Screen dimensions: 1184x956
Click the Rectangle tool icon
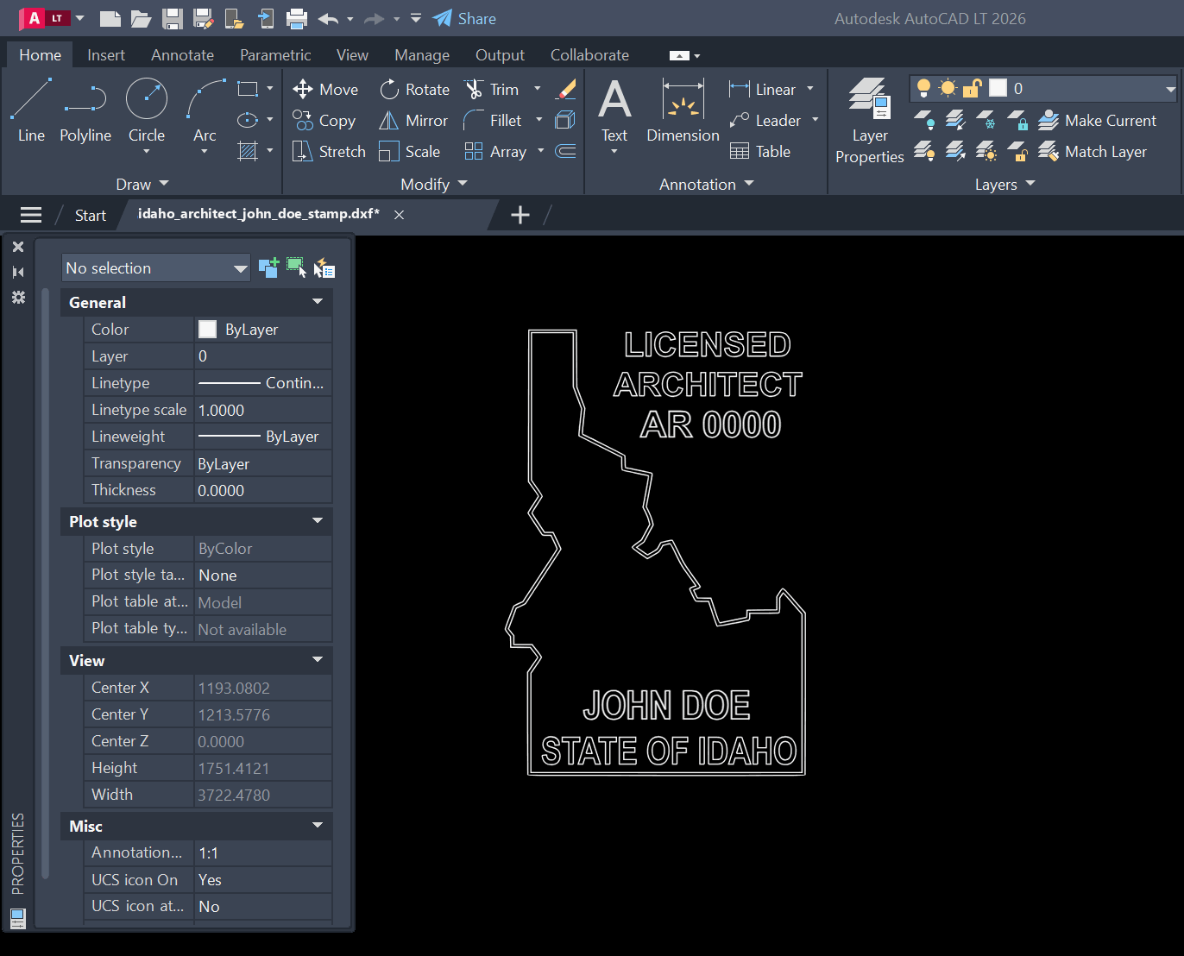(248, 89)
